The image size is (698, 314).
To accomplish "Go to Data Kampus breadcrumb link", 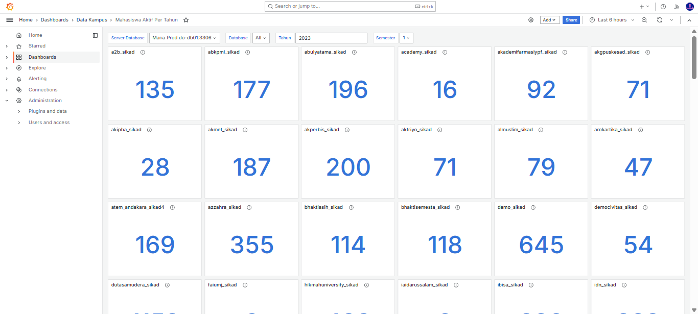I will 92,20.
